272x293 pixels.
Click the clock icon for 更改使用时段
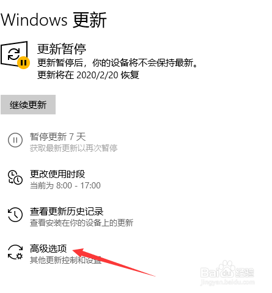[x=15, y=177]
